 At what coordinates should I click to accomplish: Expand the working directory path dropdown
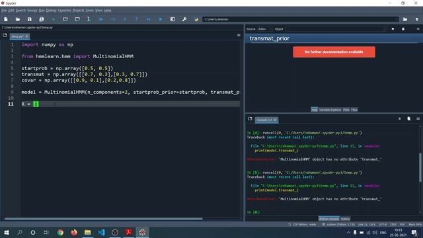[397, 19]
